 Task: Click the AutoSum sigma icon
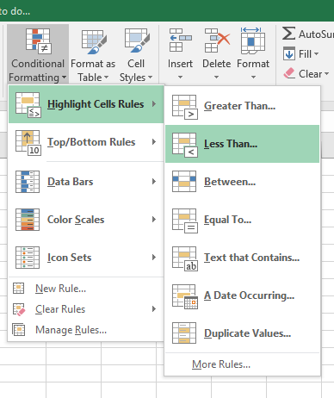tap(288, 34)
